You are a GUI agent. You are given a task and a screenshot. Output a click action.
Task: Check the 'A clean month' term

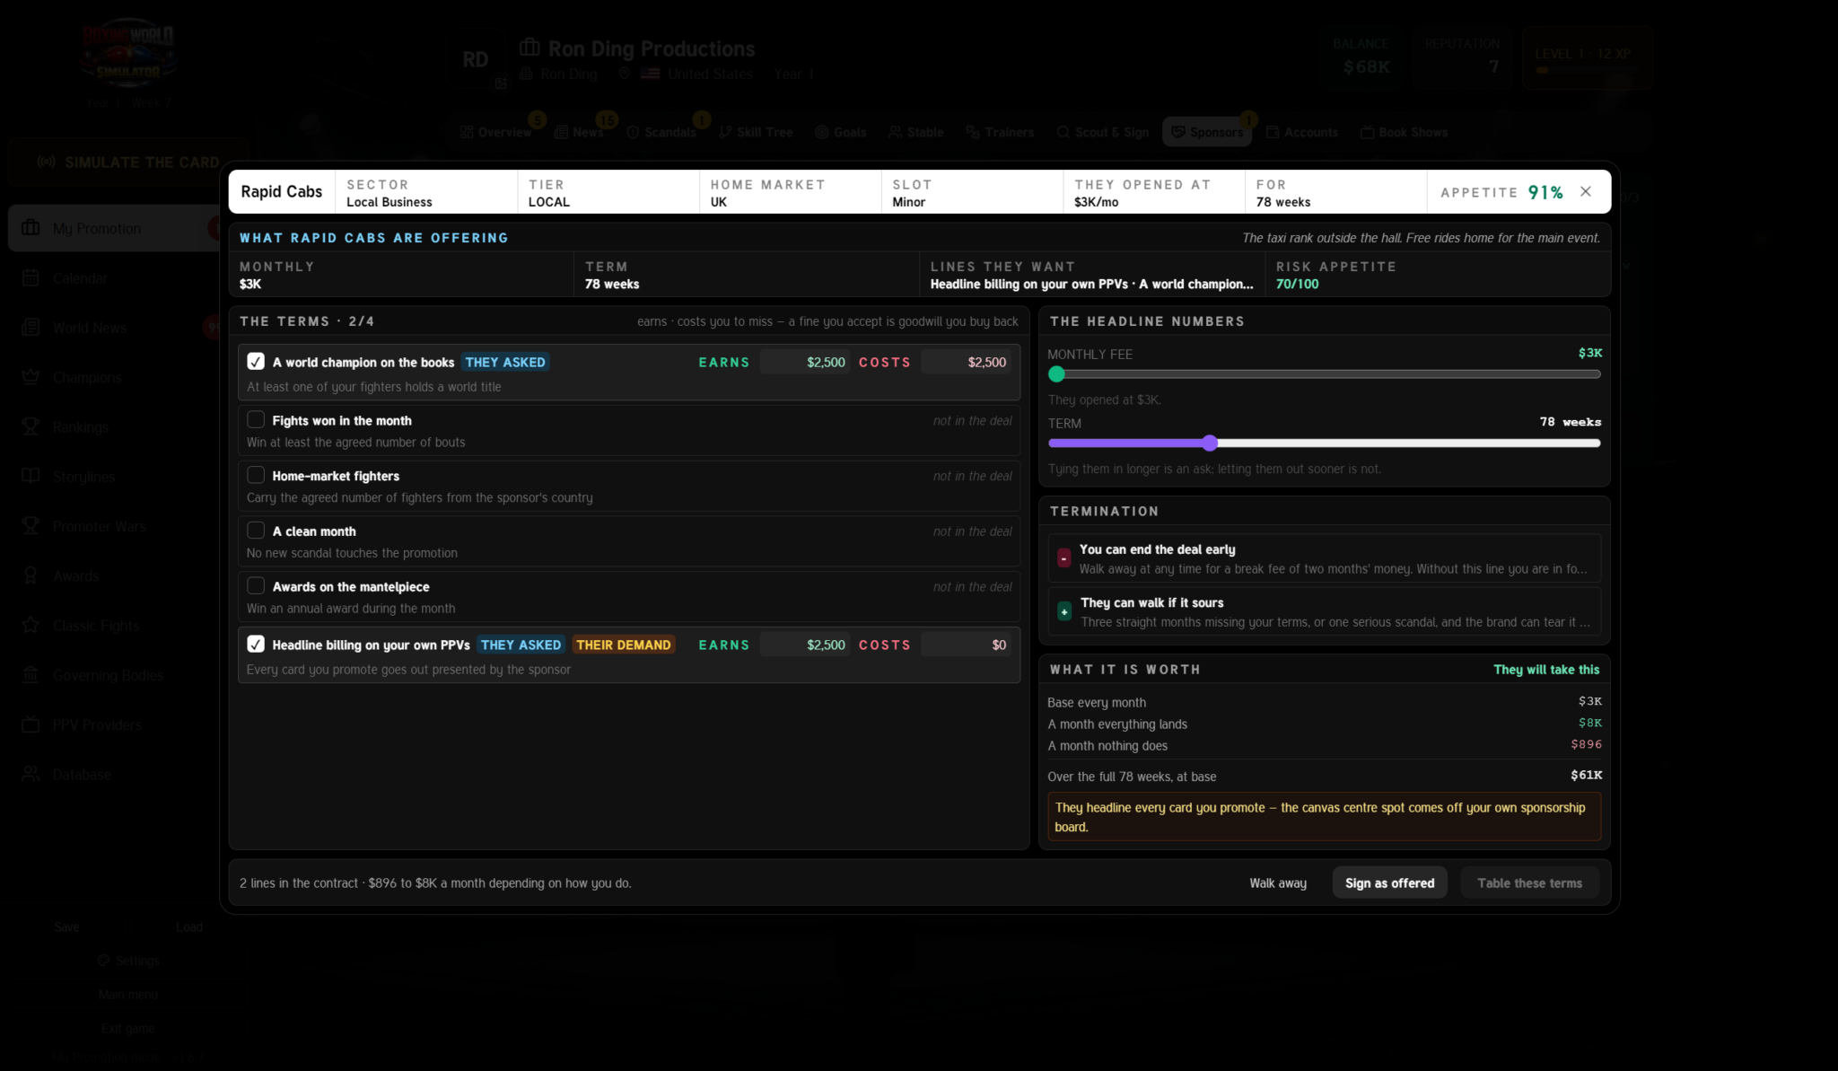tap(256, 531)
